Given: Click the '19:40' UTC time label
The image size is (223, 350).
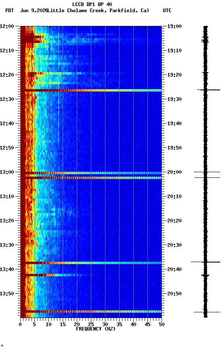Looking at the screenshot, I should point(175,124).
